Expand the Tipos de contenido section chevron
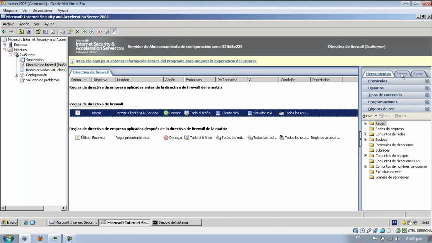The image size is (432, 243). (427, 95)
